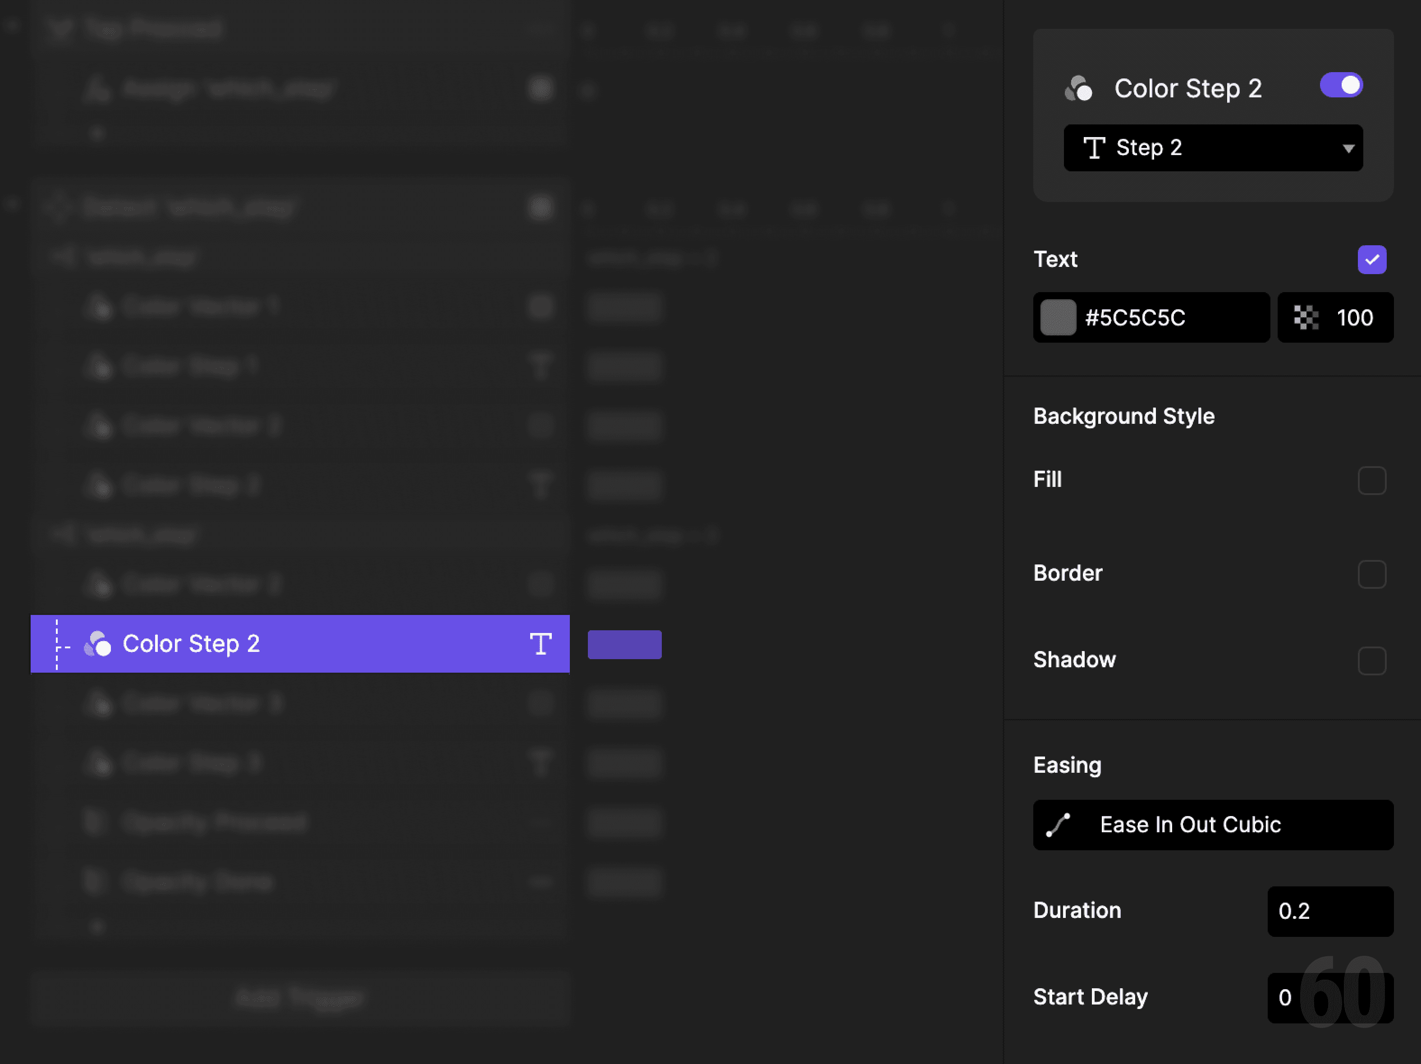Image resolution: width=1421 pixels, height=1064 pixels.
Task: Edit the Start Delay value field showing 0
Action: (x=1330, y=998)
